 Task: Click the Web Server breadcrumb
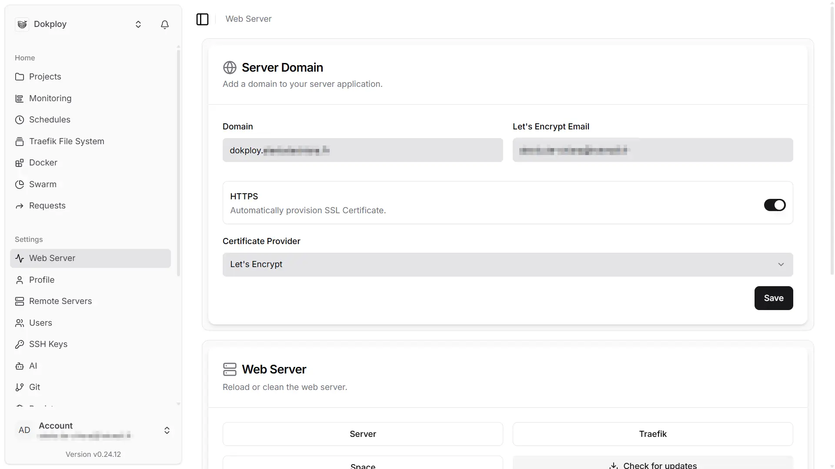pos(248,19)
